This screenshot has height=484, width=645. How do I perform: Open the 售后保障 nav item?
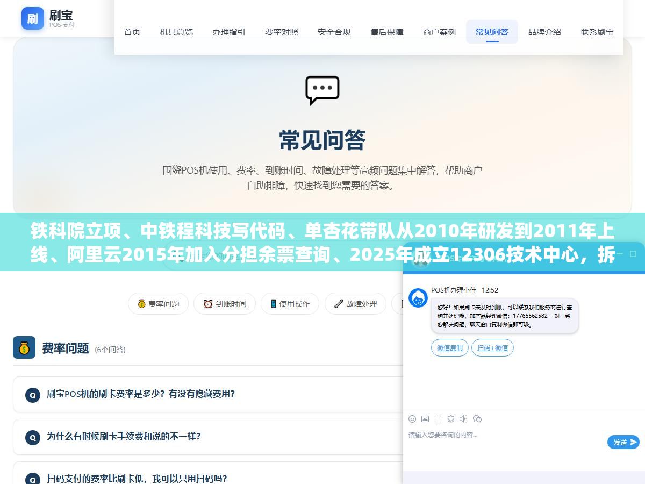click(x=387, y=32)
